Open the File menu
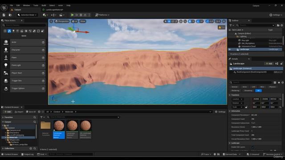This screenshot has height=160, width=285. coord(11,5)
